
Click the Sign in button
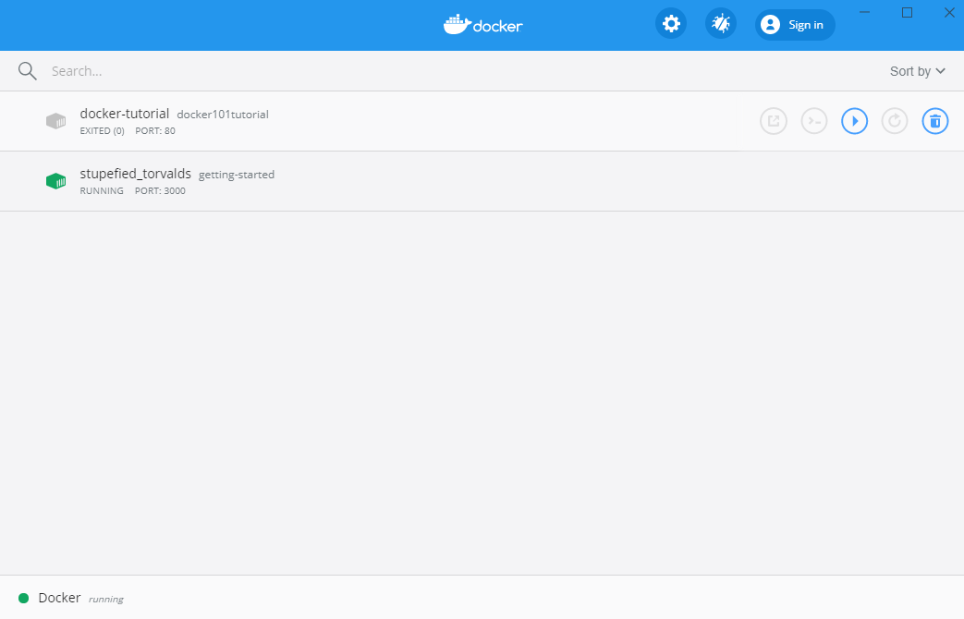795,25
